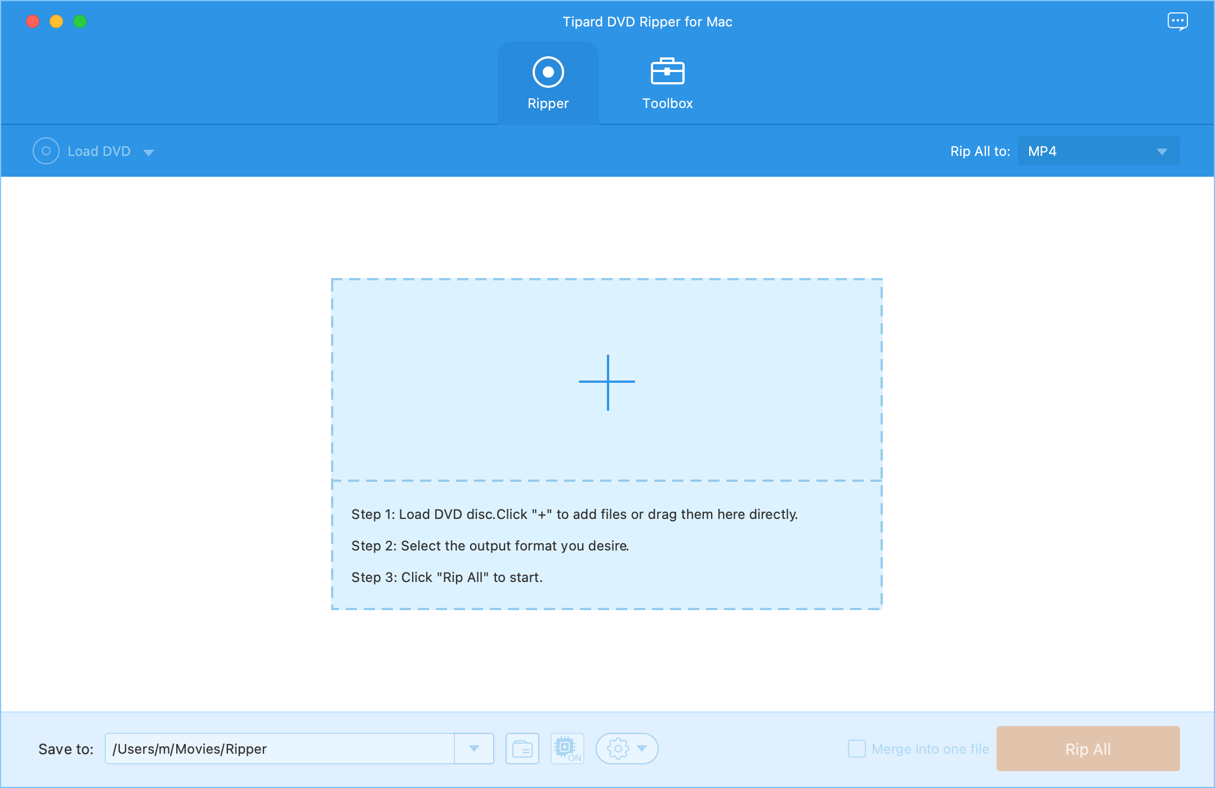This screenshot has height=788, width=1215.
Task: Expand the Save to path history dropdown
Action: pyautogui.click(x=475, y=749)
